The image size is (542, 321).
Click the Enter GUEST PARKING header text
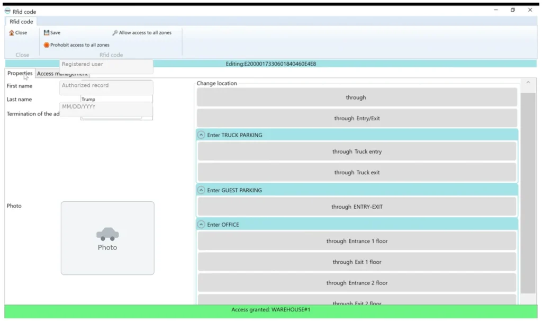click(x=234, y=190)
